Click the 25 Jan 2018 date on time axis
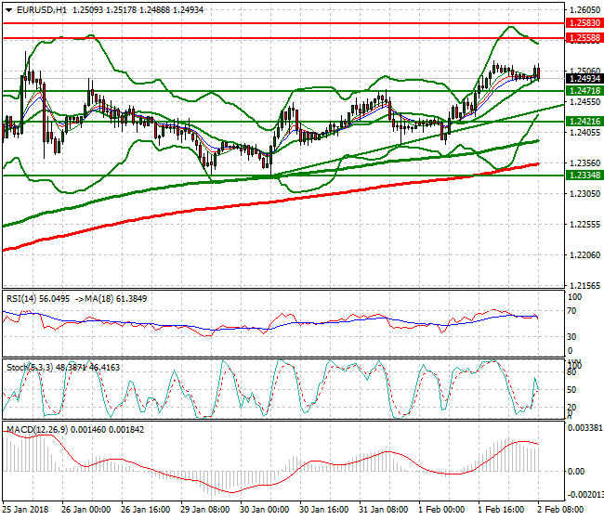 pyautogui.click(x=24, y=510)
